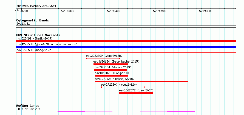Viewport: 244px width, 115px height.
Task: Click the nsv4277538 (gnomADStructuralVariants) label
Action: point(47,44)
